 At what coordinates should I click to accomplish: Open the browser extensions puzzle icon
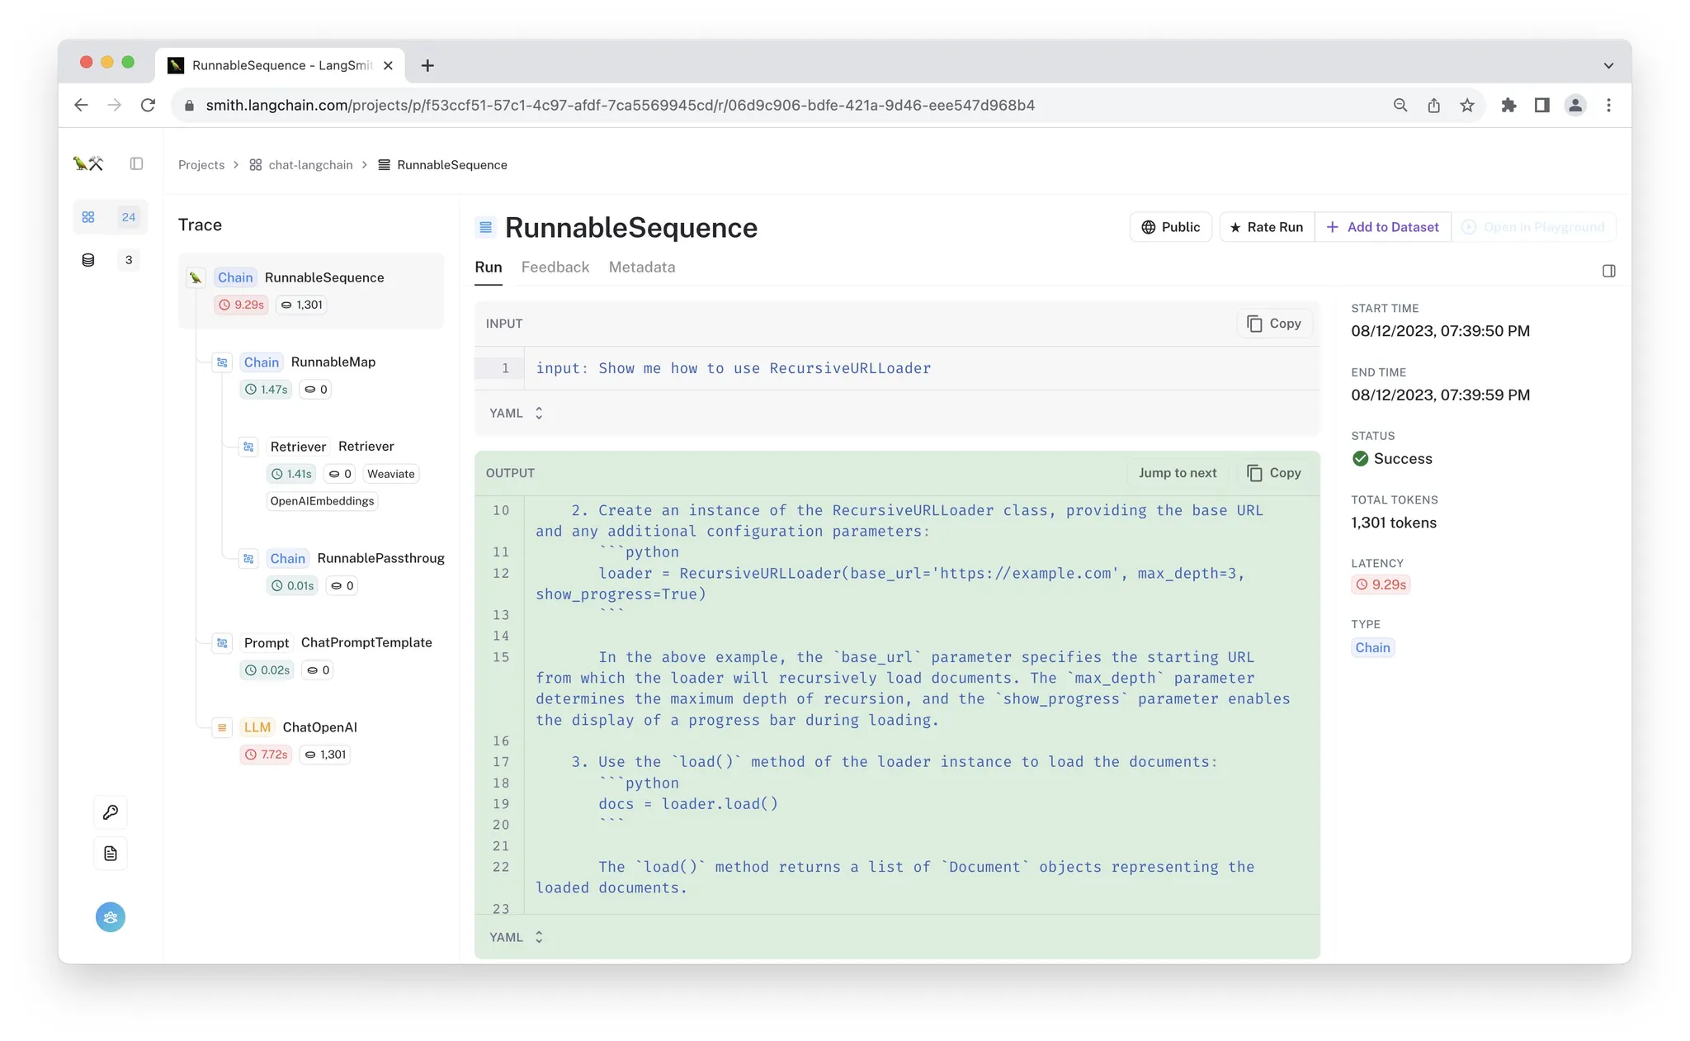(x=1509, y=105)
